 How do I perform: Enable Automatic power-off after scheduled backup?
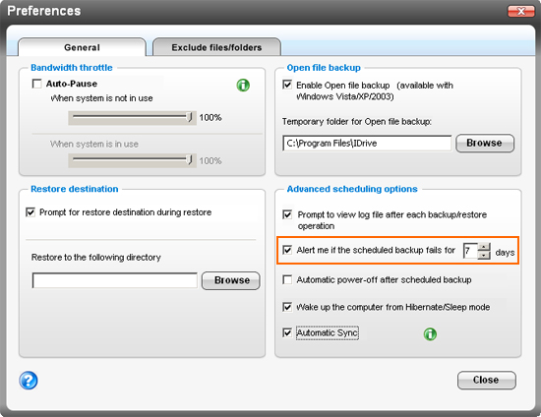(x=287, y=279)
